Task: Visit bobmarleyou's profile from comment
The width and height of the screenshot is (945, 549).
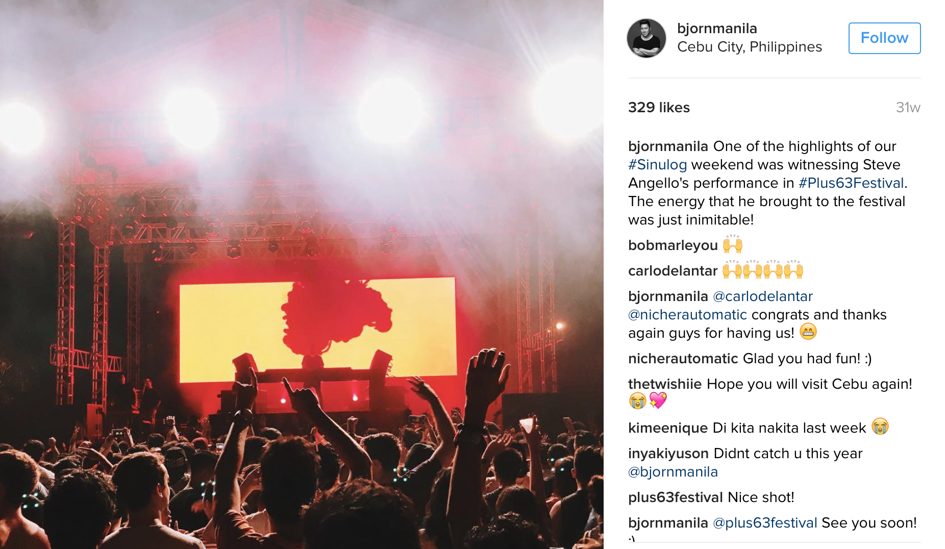Action: (673, 245)
